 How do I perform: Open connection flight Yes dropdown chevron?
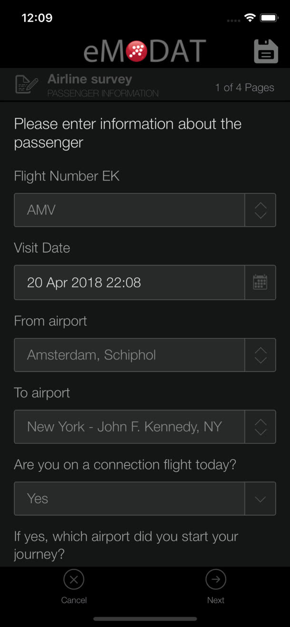260,499
